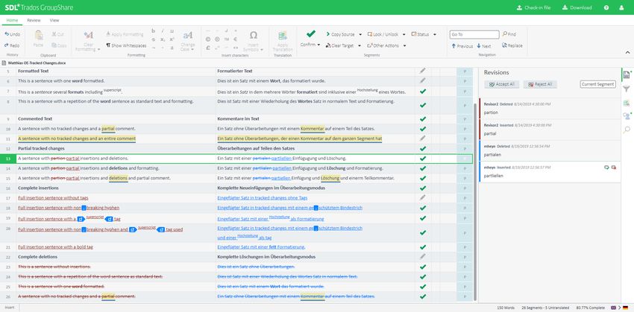Go to Previous segment

click(x=462, y=46)
